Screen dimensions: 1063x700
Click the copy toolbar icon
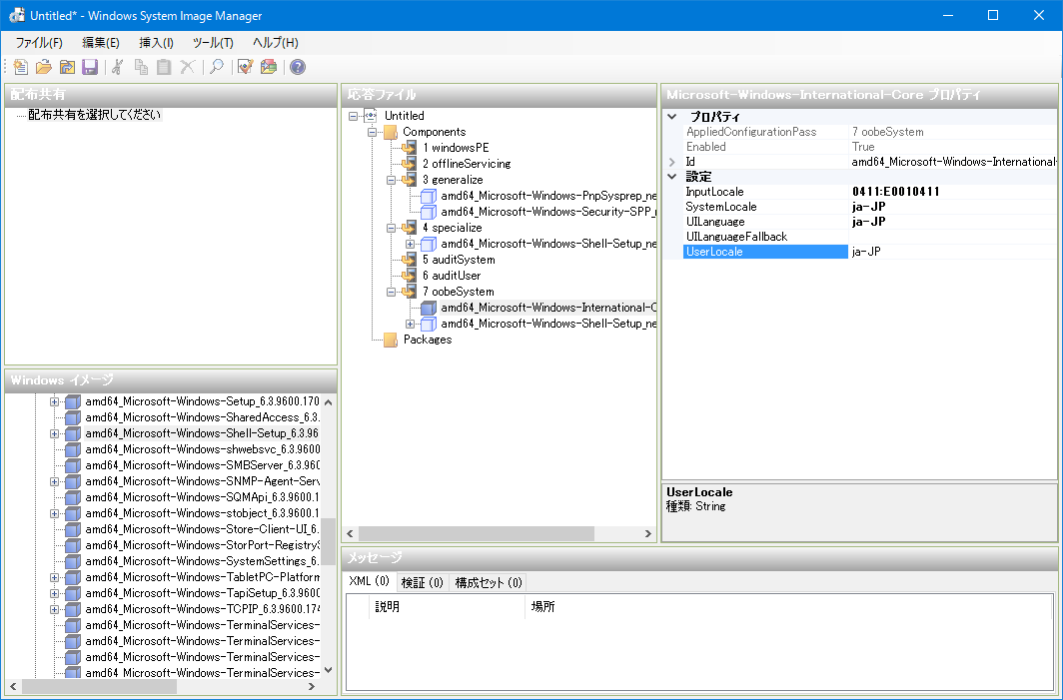tap(141, 67)
